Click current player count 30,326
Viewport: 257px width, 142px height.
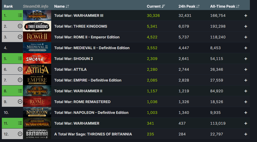pos(153,16)
